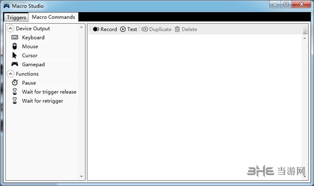Click the command list scroll up arrow
The width and height of the screenshot is (314, 186).
[81, 27]
